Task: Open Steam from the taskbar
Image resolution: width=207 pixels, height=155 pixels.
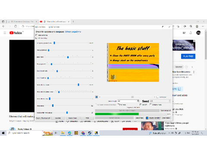Action: point(90,133)
